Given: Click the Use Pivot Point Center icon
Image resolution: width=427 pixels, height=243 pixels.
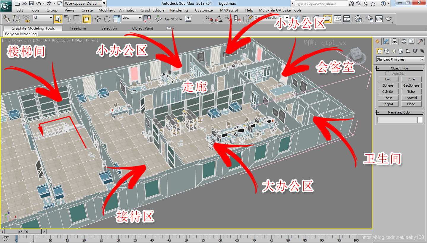Looking at the screenshot, I should click(147, 19).
